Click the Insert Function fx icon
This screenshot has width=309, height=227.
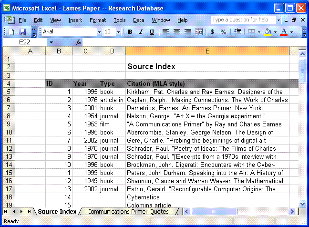point(79,42)
